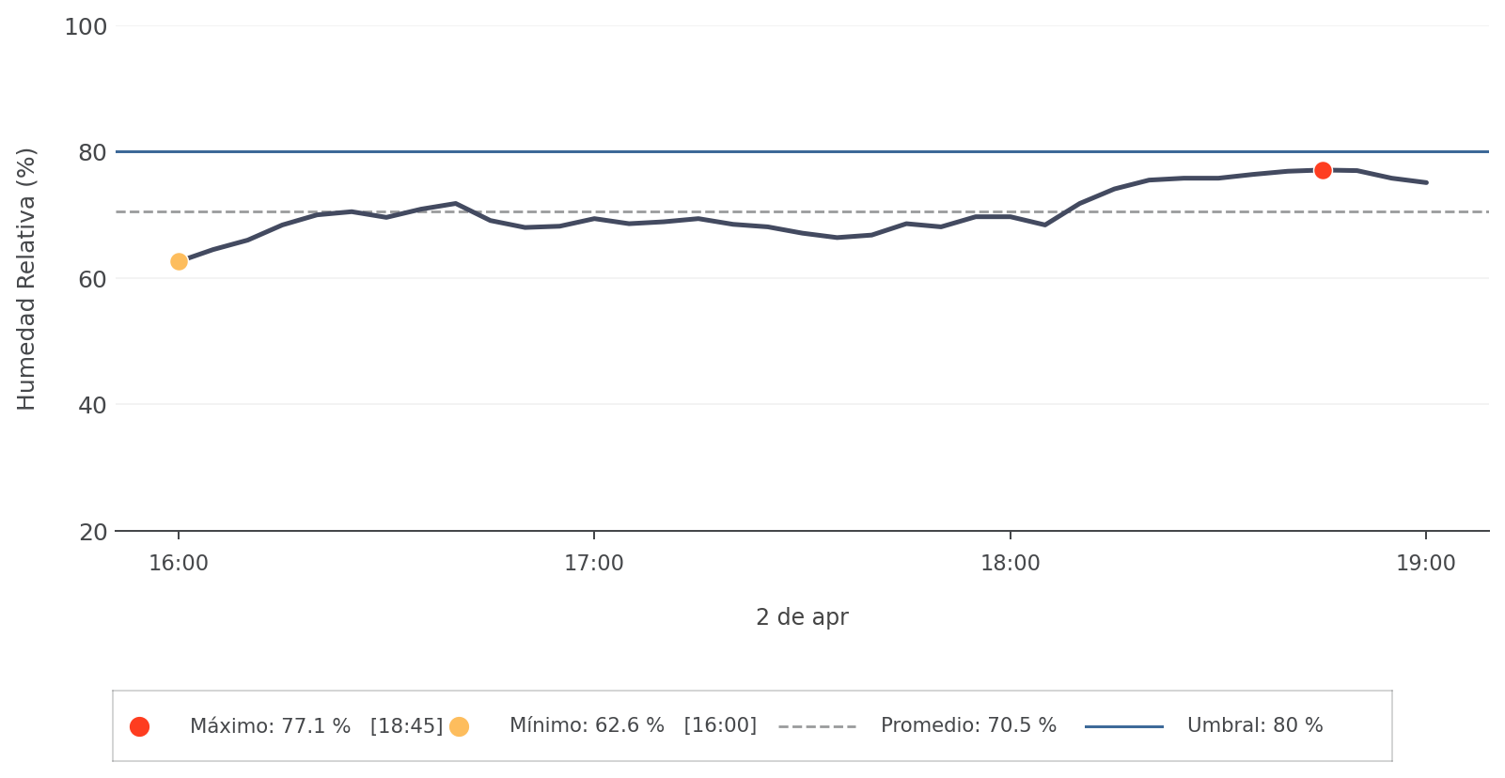Toggle the "Promedio: 70.5 %" legend entry
1505x778 pixels.
(x=968, y=726)
